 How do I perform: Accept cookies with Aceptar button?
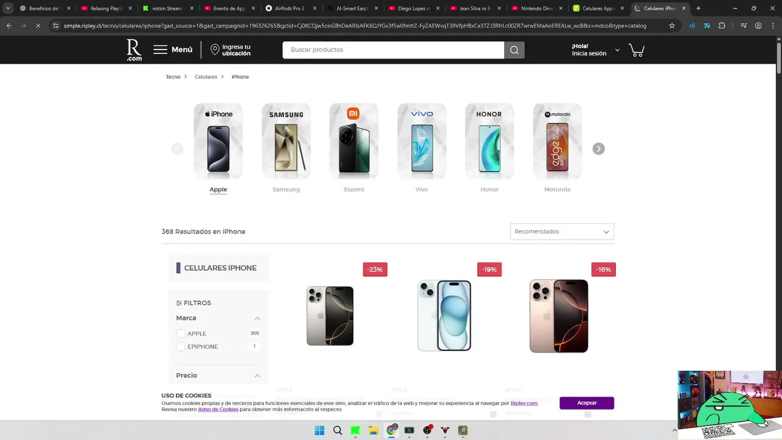pyautogui.click(x=586, y=403)
